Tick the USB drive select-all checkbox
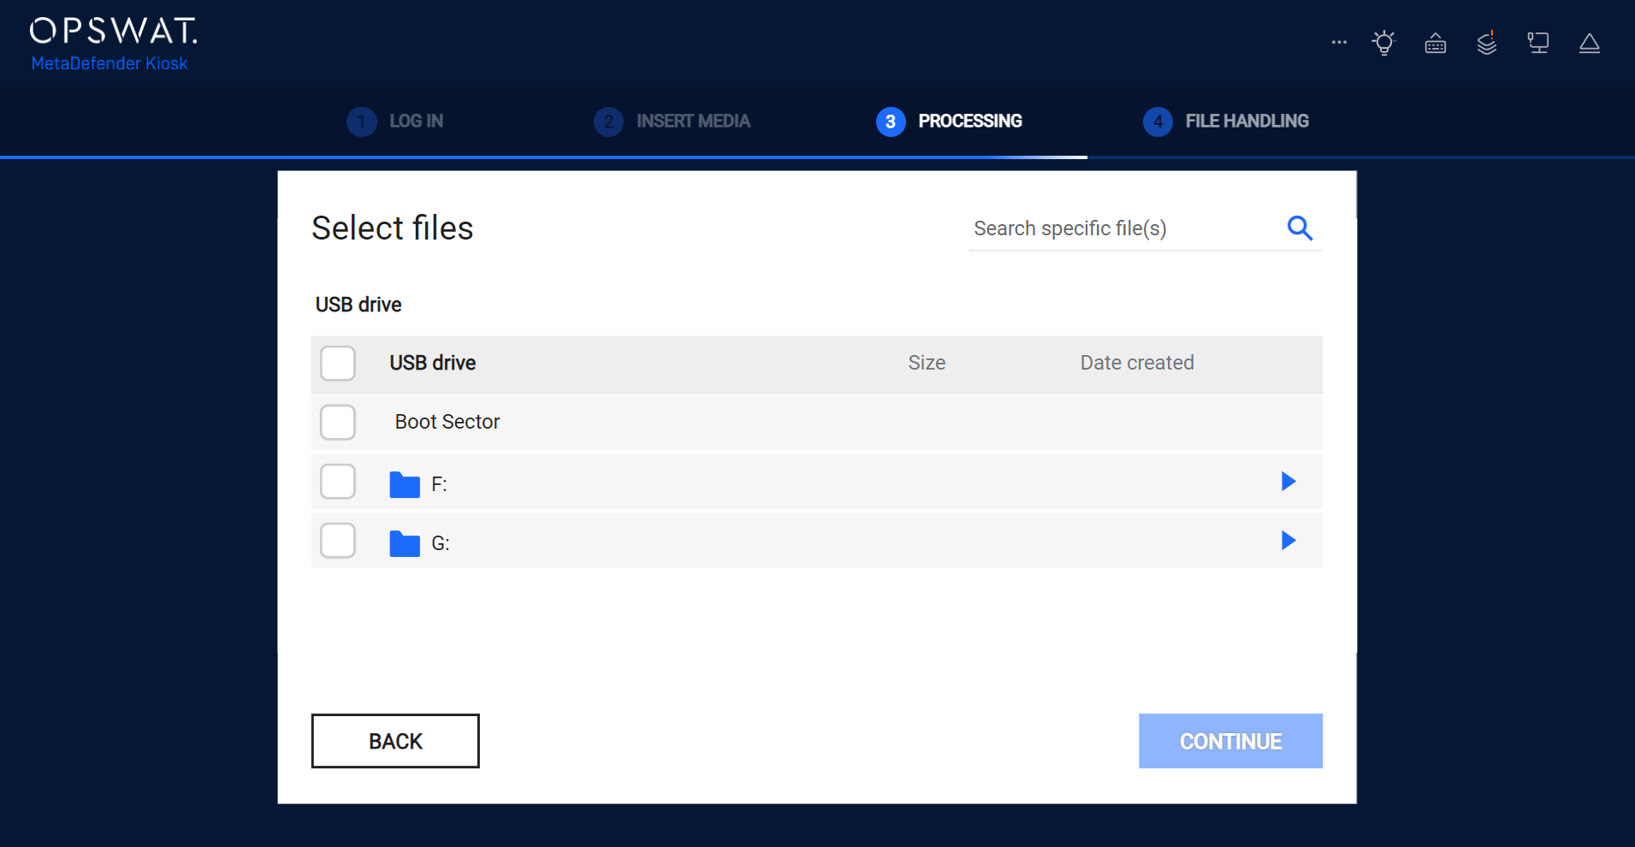Image resolution: width=1635 pixels, height=847 pixels. coord(338,363)
